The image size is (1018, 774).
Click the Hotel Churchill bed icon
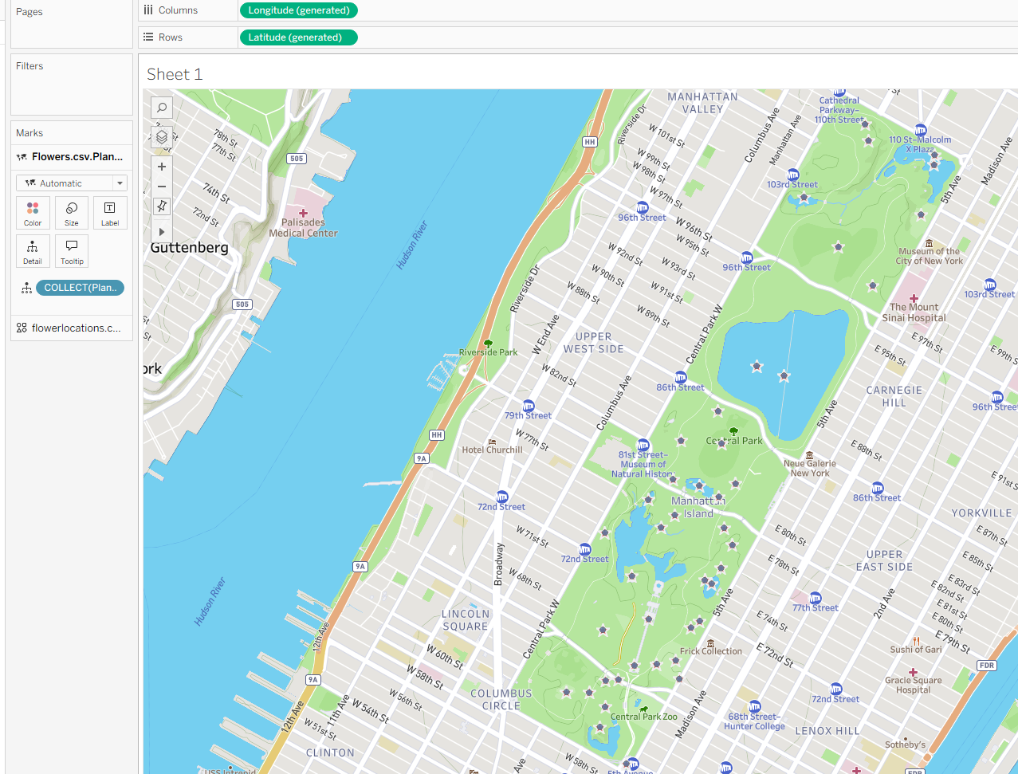492,442
